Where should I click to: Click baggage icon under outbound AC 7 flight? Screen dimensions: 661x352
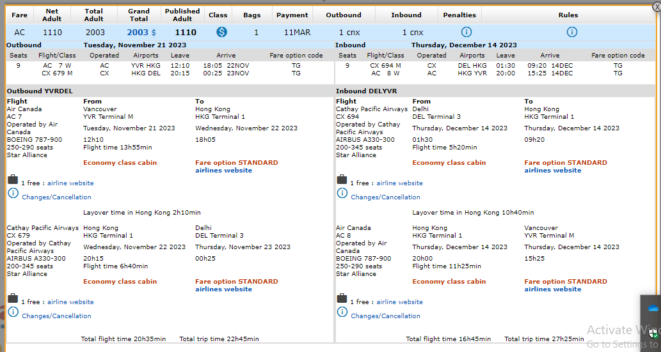click(x=13, y=180)
